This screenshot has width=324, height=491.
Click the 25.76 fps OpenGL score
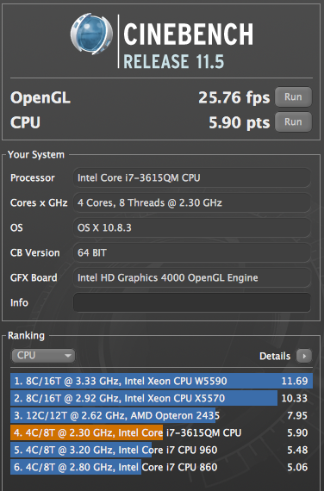coord(234,97)
